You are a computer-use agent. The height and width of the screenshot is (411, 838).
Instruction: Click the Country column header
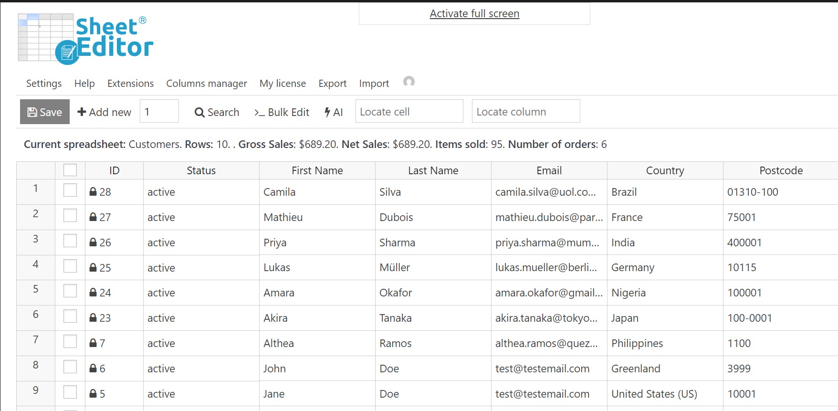tap(665, 170)
